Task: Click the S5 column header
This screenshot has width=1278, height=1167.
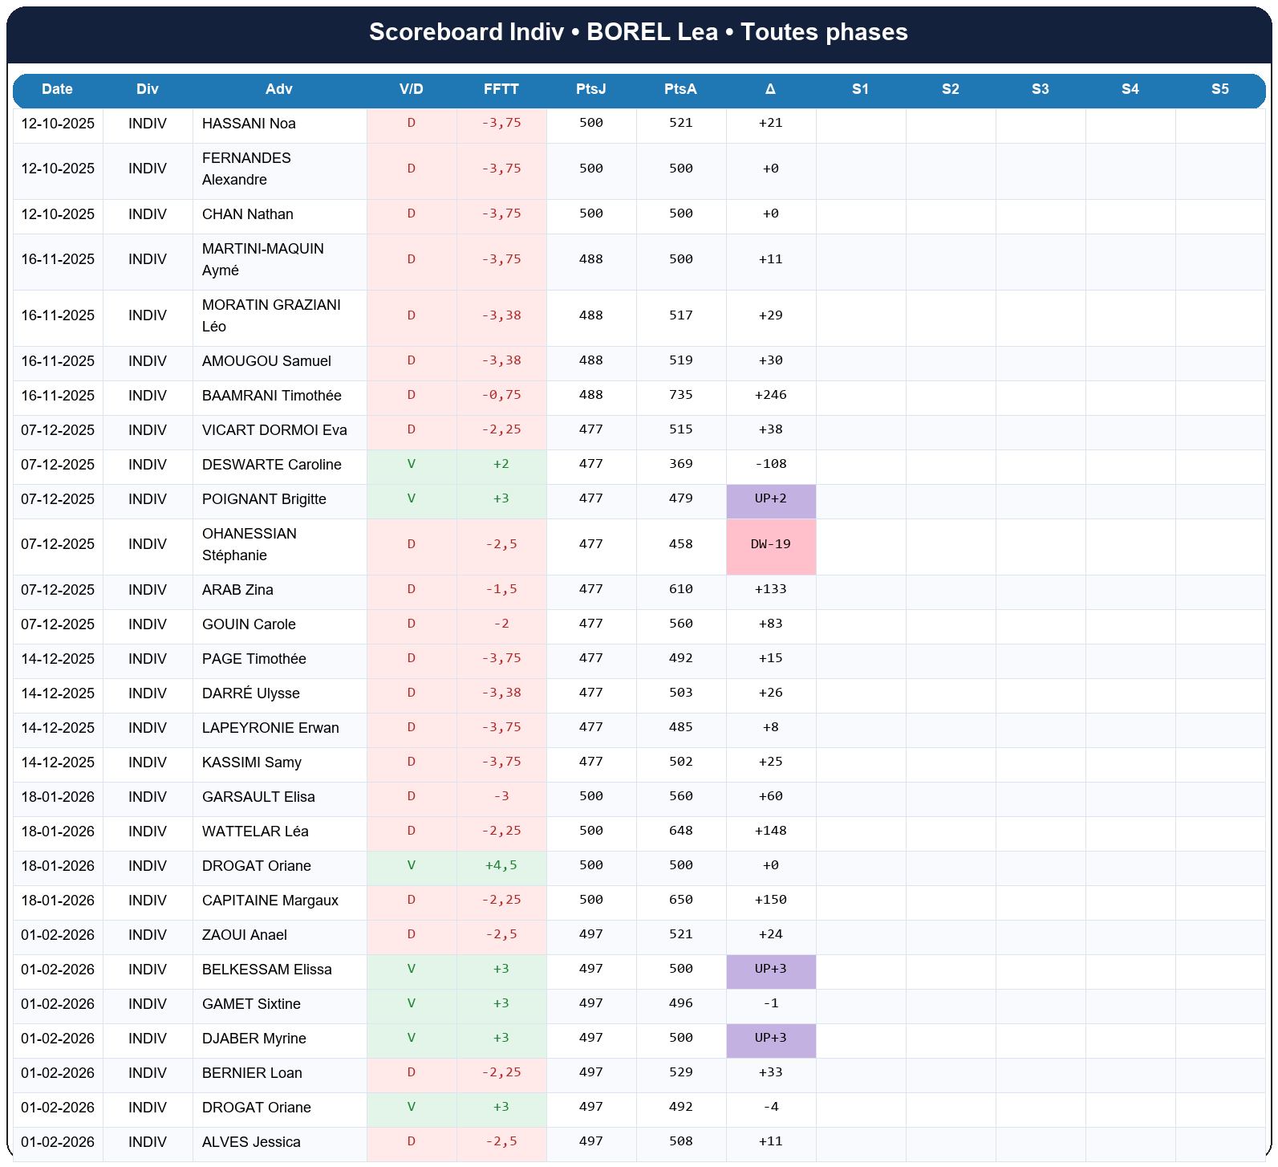Action: click(x=1219, y=89)
